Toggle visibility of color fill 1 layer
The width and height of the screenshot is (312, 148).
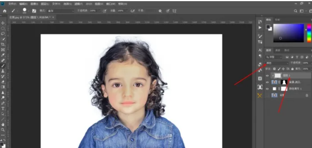tap(267, 89)
